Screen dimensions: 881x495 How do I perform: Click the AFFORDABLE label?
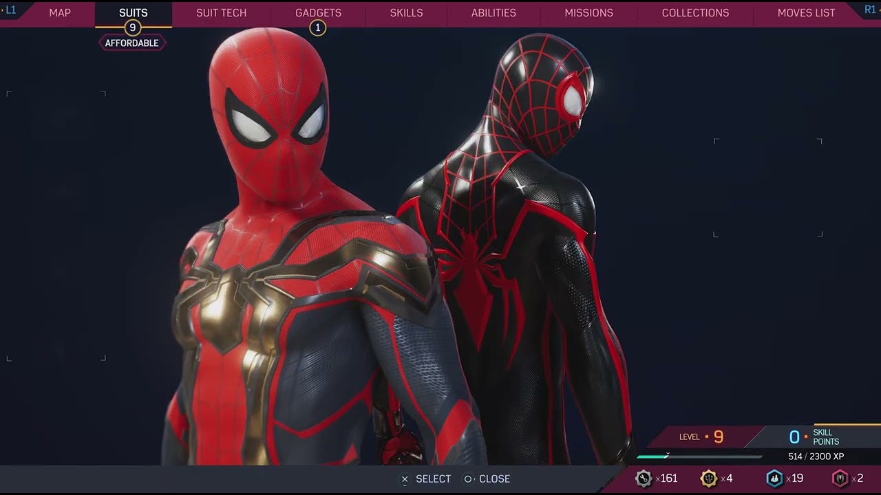132,43
